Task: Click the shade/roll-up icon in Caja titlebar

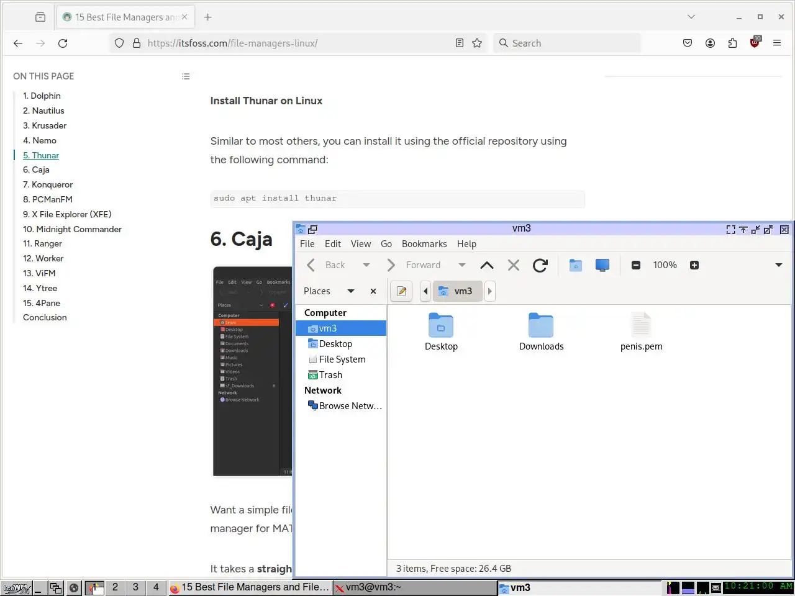Action: pyautogui.click(x=743, y=229)
